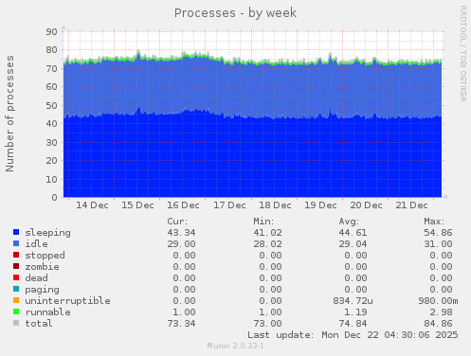Click total maximum value 84.86

point(438,324)
